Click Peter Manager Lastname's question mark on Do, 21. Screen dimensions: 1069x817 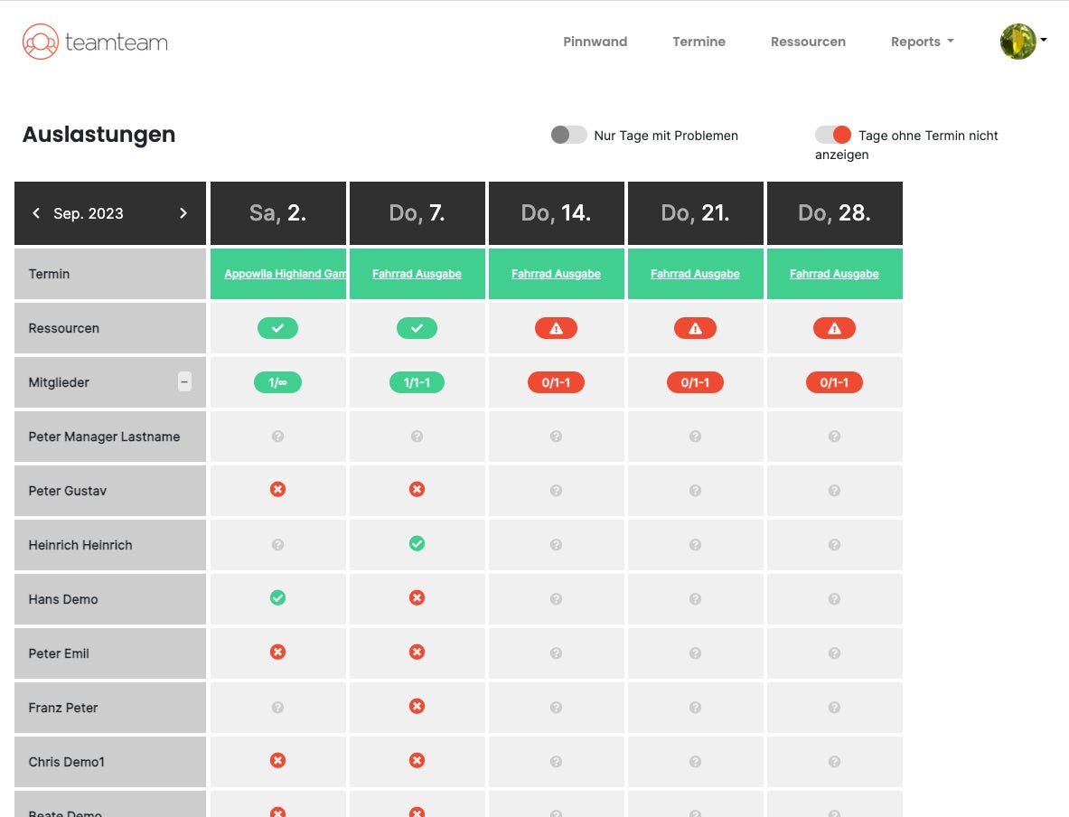pyautogui.click(x=695, y=436)
